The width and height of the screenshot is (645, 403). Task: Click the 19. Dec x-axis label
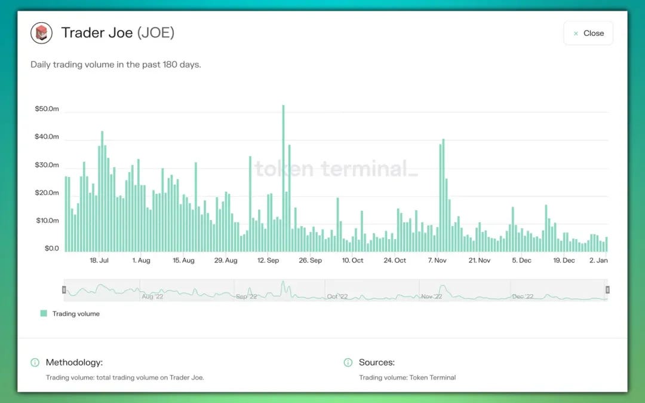tap(564, 260)
